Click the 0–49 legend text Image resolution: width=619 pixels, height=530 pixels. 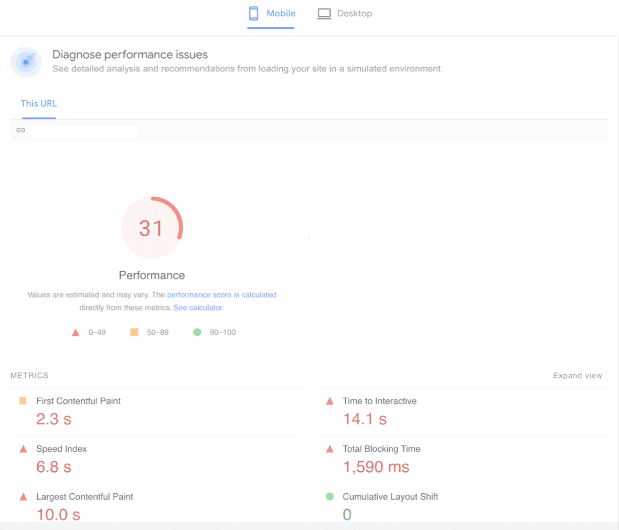(x=97, y=333)
